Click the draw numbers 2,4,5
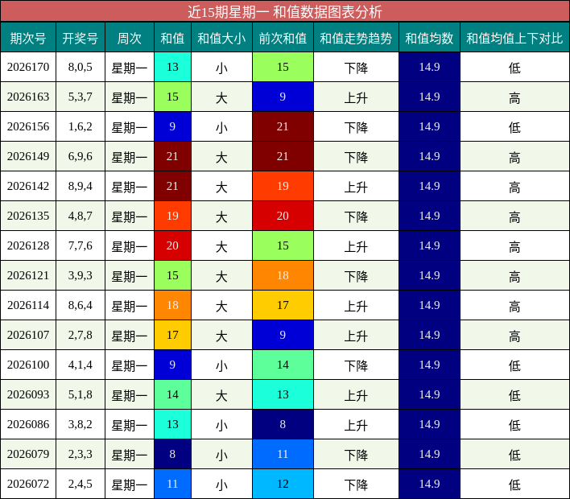Image resolution: width=570 pixels, height=499 pixels. coord(80,484)
